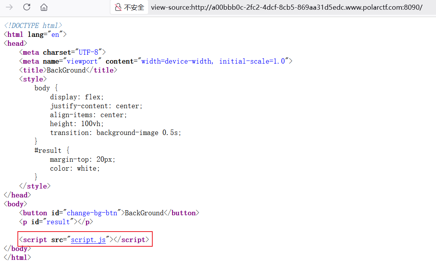Click the DOCTYPE html declaration line
436x263 pixels.
(x=33, y=26)
